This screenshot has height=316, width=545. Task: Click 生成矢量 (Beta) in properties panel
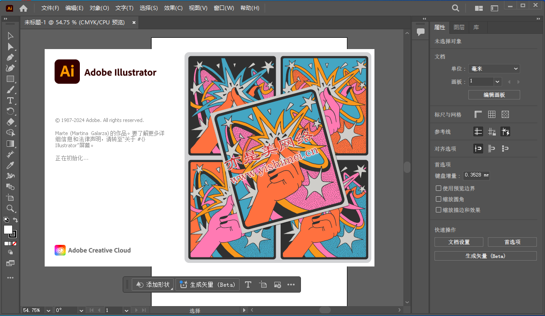click(485, 256)
